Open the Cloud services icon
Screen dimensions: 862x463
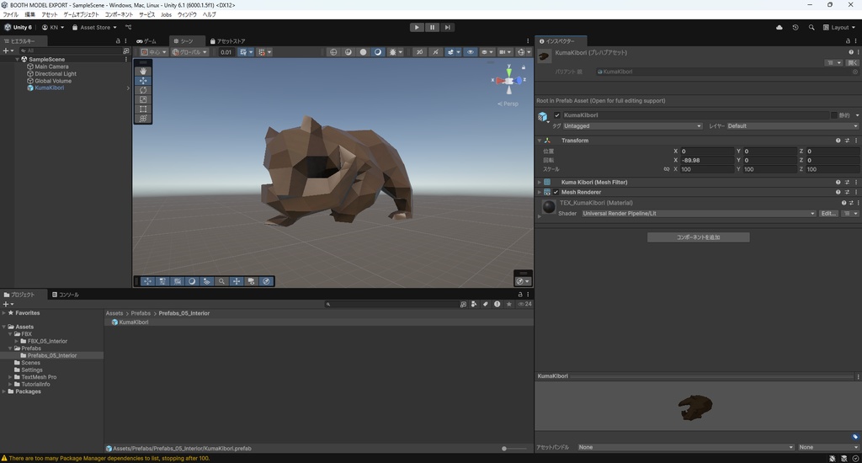coord(779,27)
